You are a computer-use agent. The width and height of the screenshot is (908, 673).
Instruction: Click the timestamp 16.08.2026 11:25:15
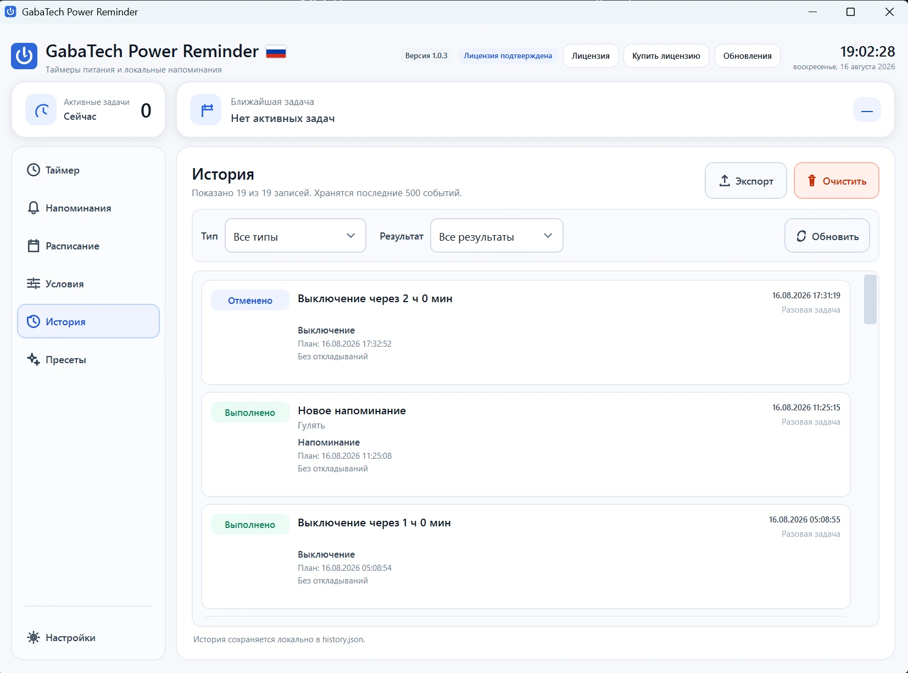coord(806,407)
